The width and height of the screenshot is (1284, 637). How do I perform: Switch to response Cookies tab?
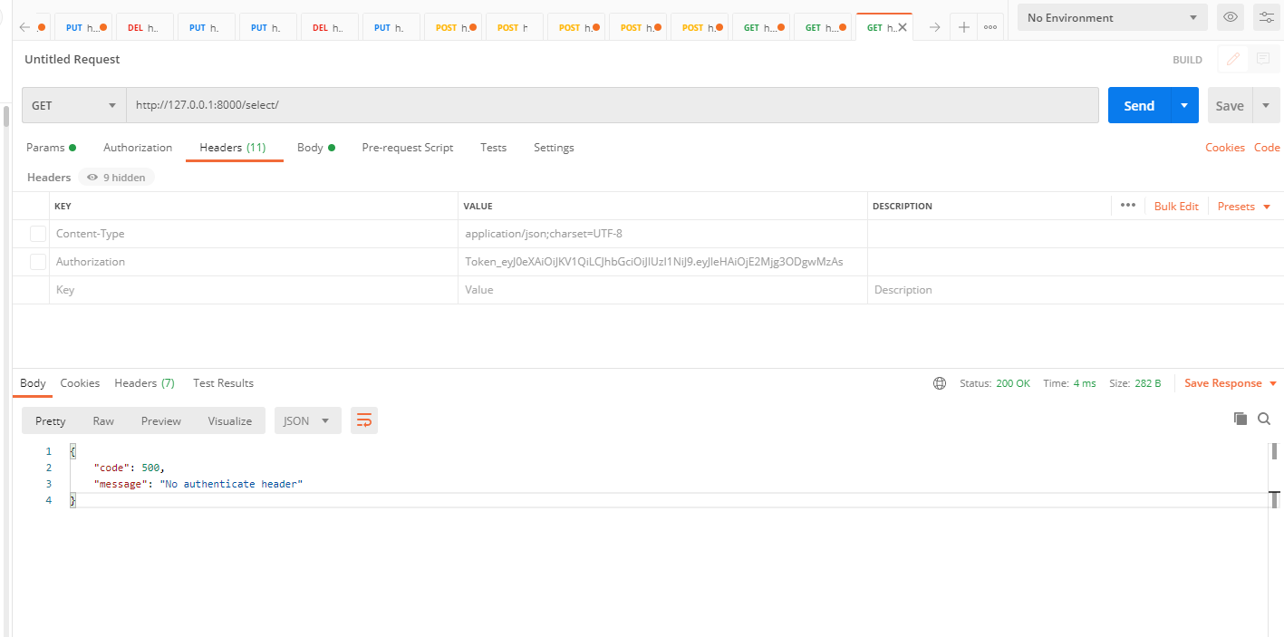pyautogui.click(x=80, y=383)
